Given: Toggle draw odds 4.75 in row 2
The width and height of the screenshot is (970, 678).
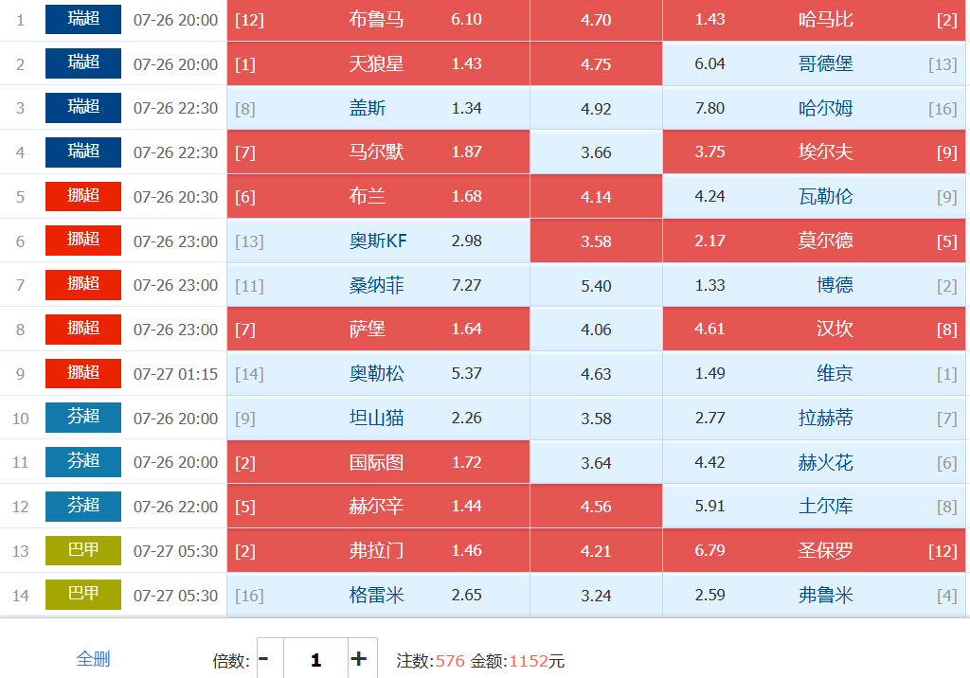Looking at the screenshot, I should point(596,63).
